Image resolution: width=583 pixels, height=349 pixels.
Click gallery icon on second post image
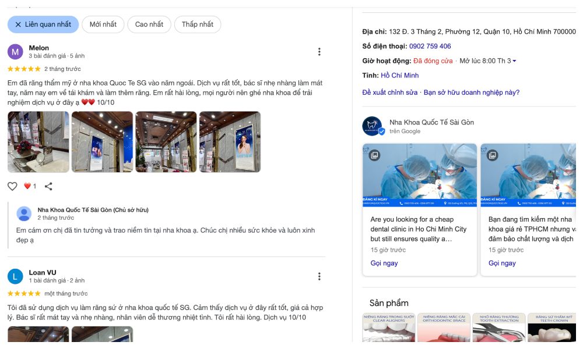(x=492, y=155)
